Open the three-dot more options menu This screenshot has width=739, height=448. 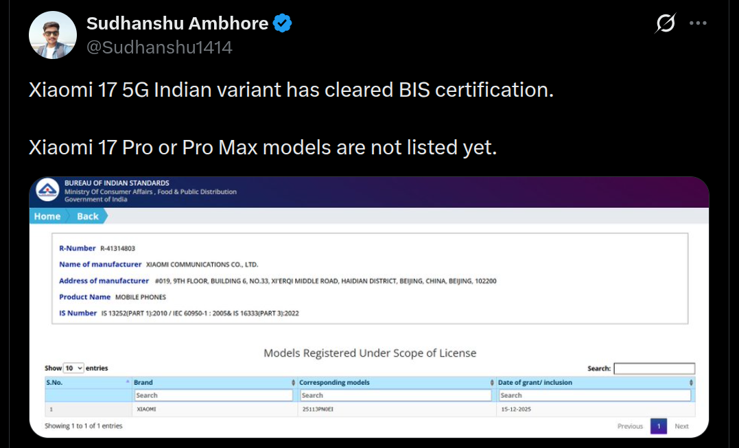(x=698, y=23)
